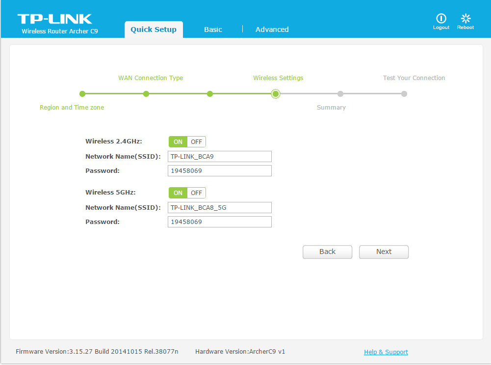
Task: Select ON for Wireless 5GHz
Action: point(178,193)
